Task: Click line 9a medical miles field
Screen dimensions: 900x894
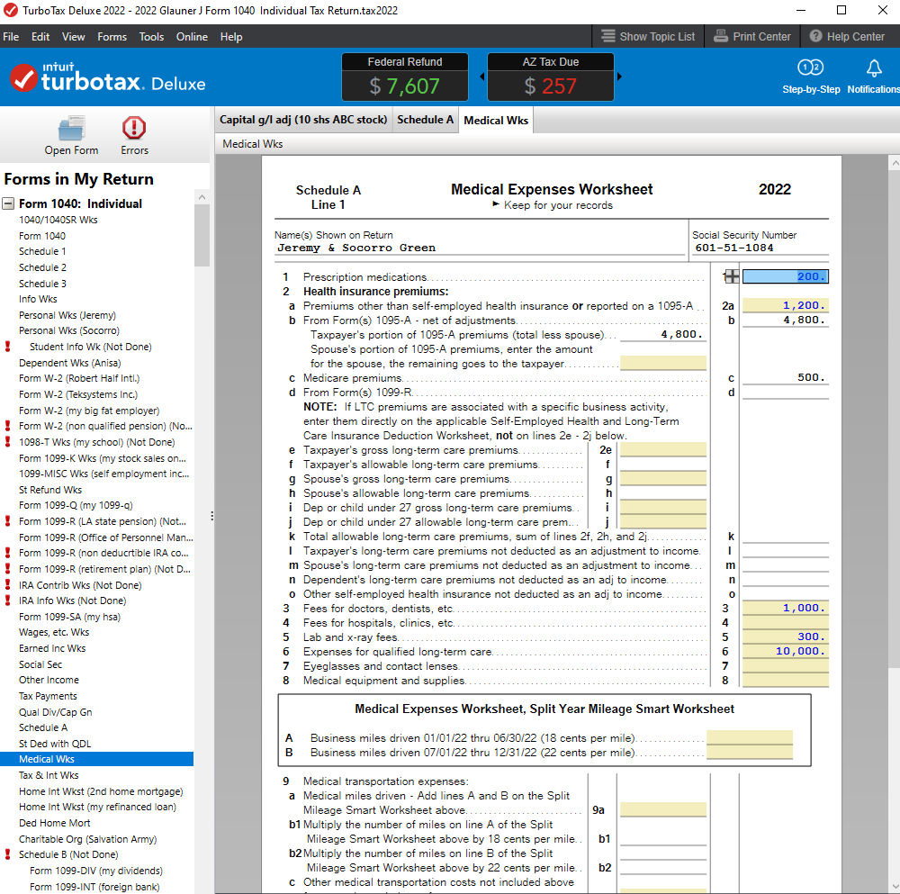Action: tap(663, 810)
